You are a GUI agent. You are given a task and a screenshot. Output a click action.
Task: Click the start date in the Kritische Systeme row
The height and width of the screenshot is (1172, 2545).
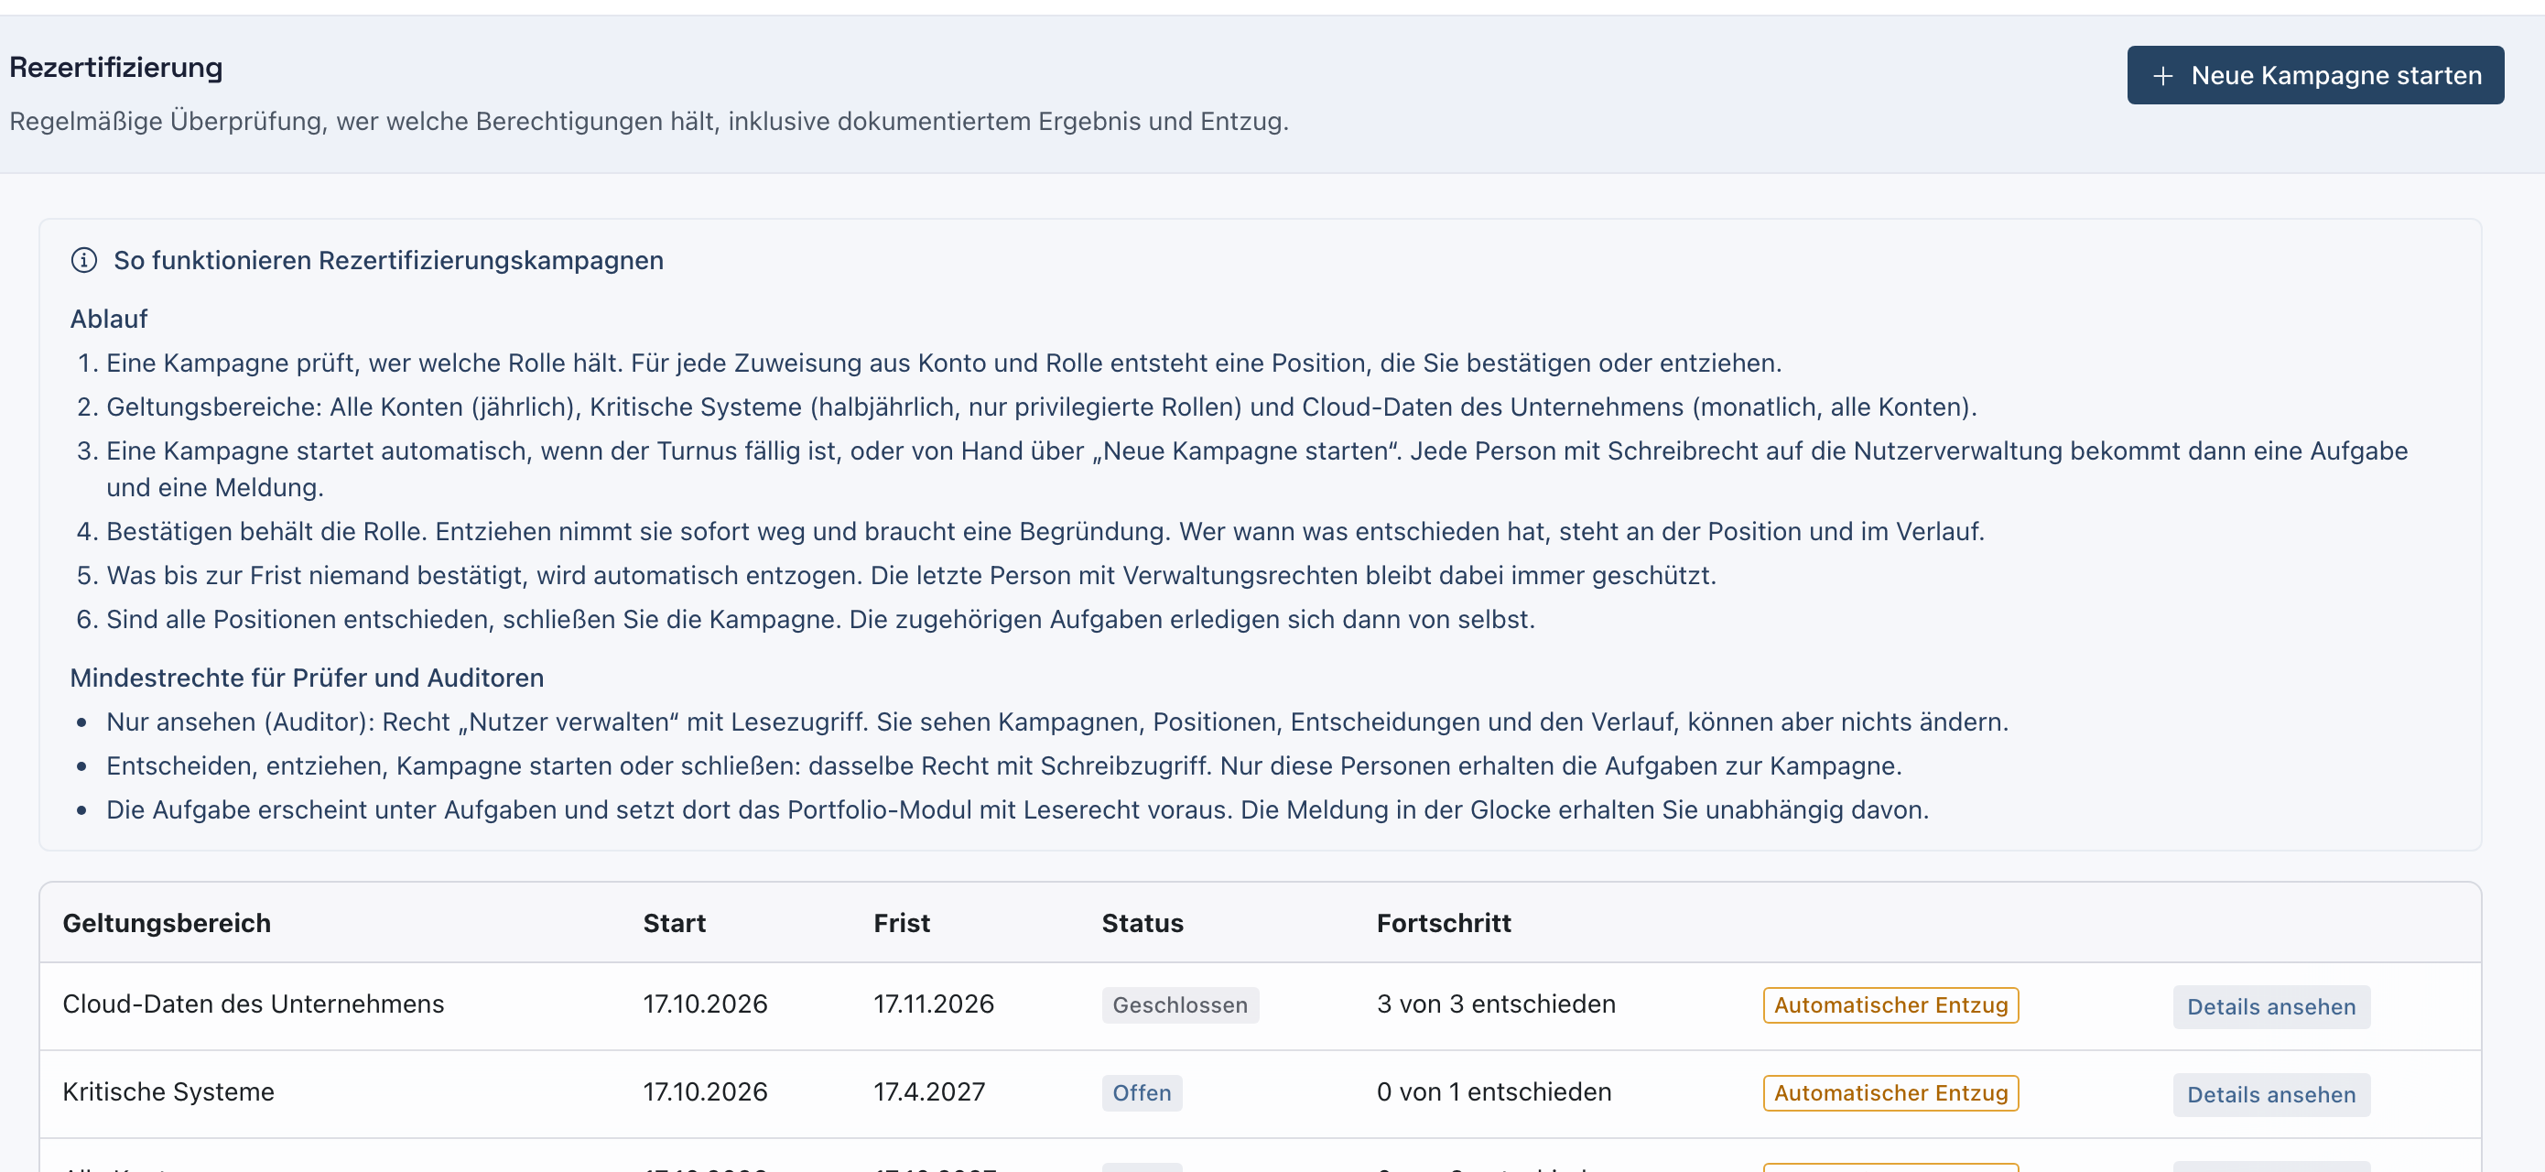704,1092
